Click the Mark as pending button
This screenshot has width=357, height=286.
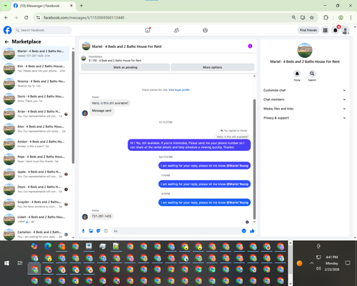(x=126, y=67)
